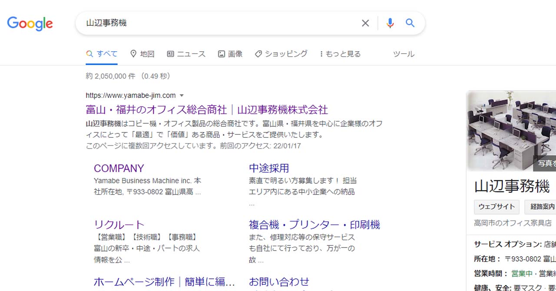Click the 経路案内 button in knowledge panel
The image size is (556, 291).
(x=541, y=207)
